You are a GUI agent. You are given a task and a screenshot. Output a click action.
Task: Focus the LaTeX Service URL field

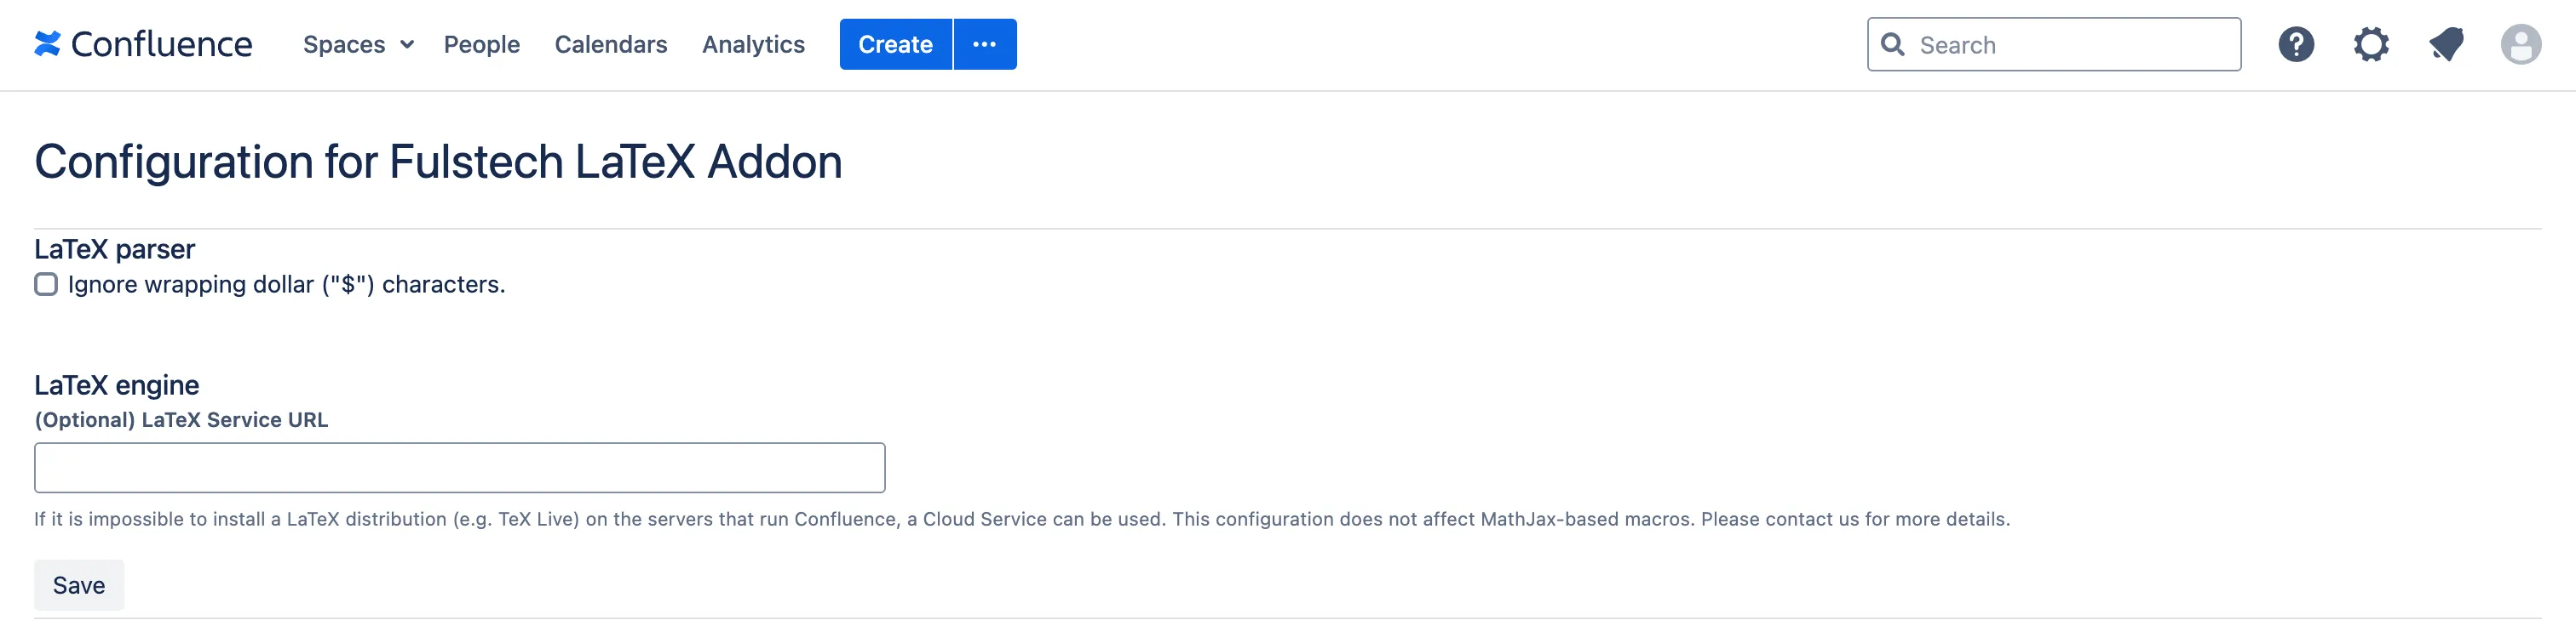460,469
